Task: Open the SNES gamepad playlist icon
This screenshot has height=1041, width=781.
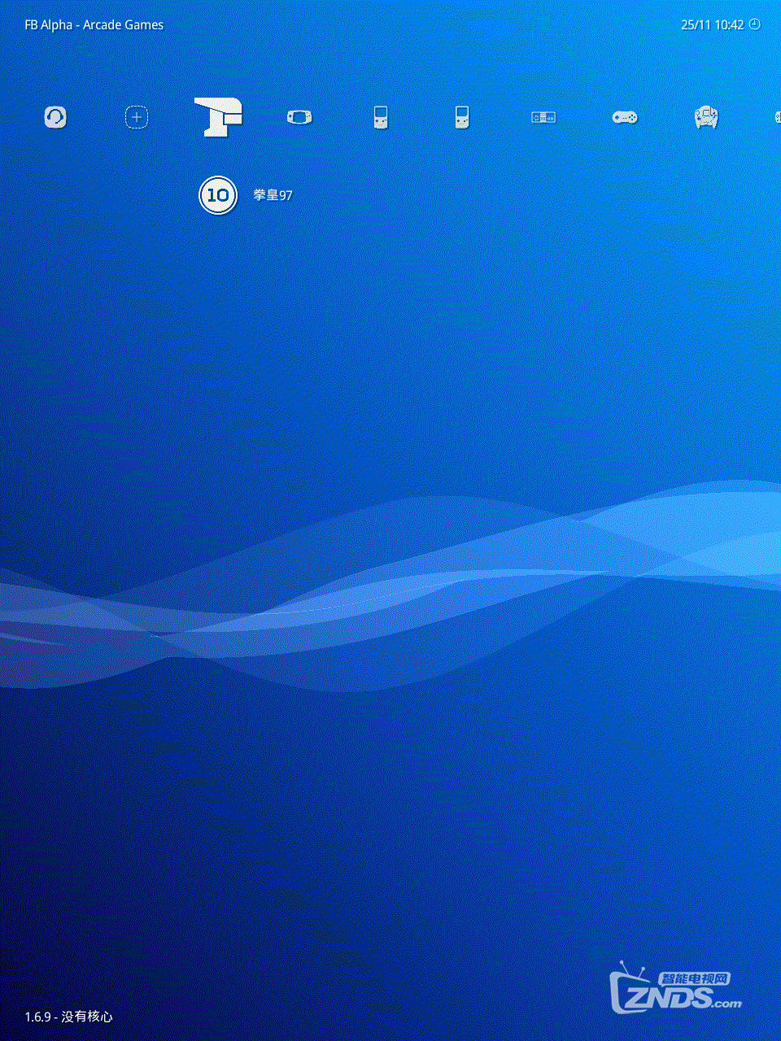Action: tap(625, 117)
